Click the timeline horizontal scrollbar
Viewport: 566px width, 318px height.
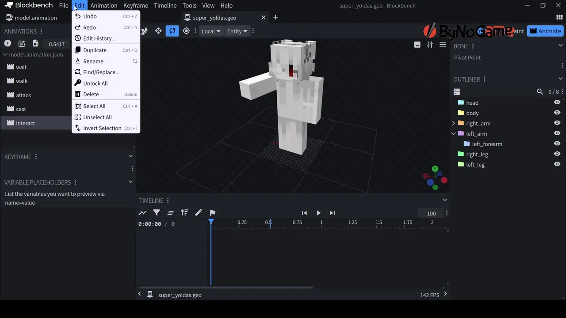click(226, 288)
